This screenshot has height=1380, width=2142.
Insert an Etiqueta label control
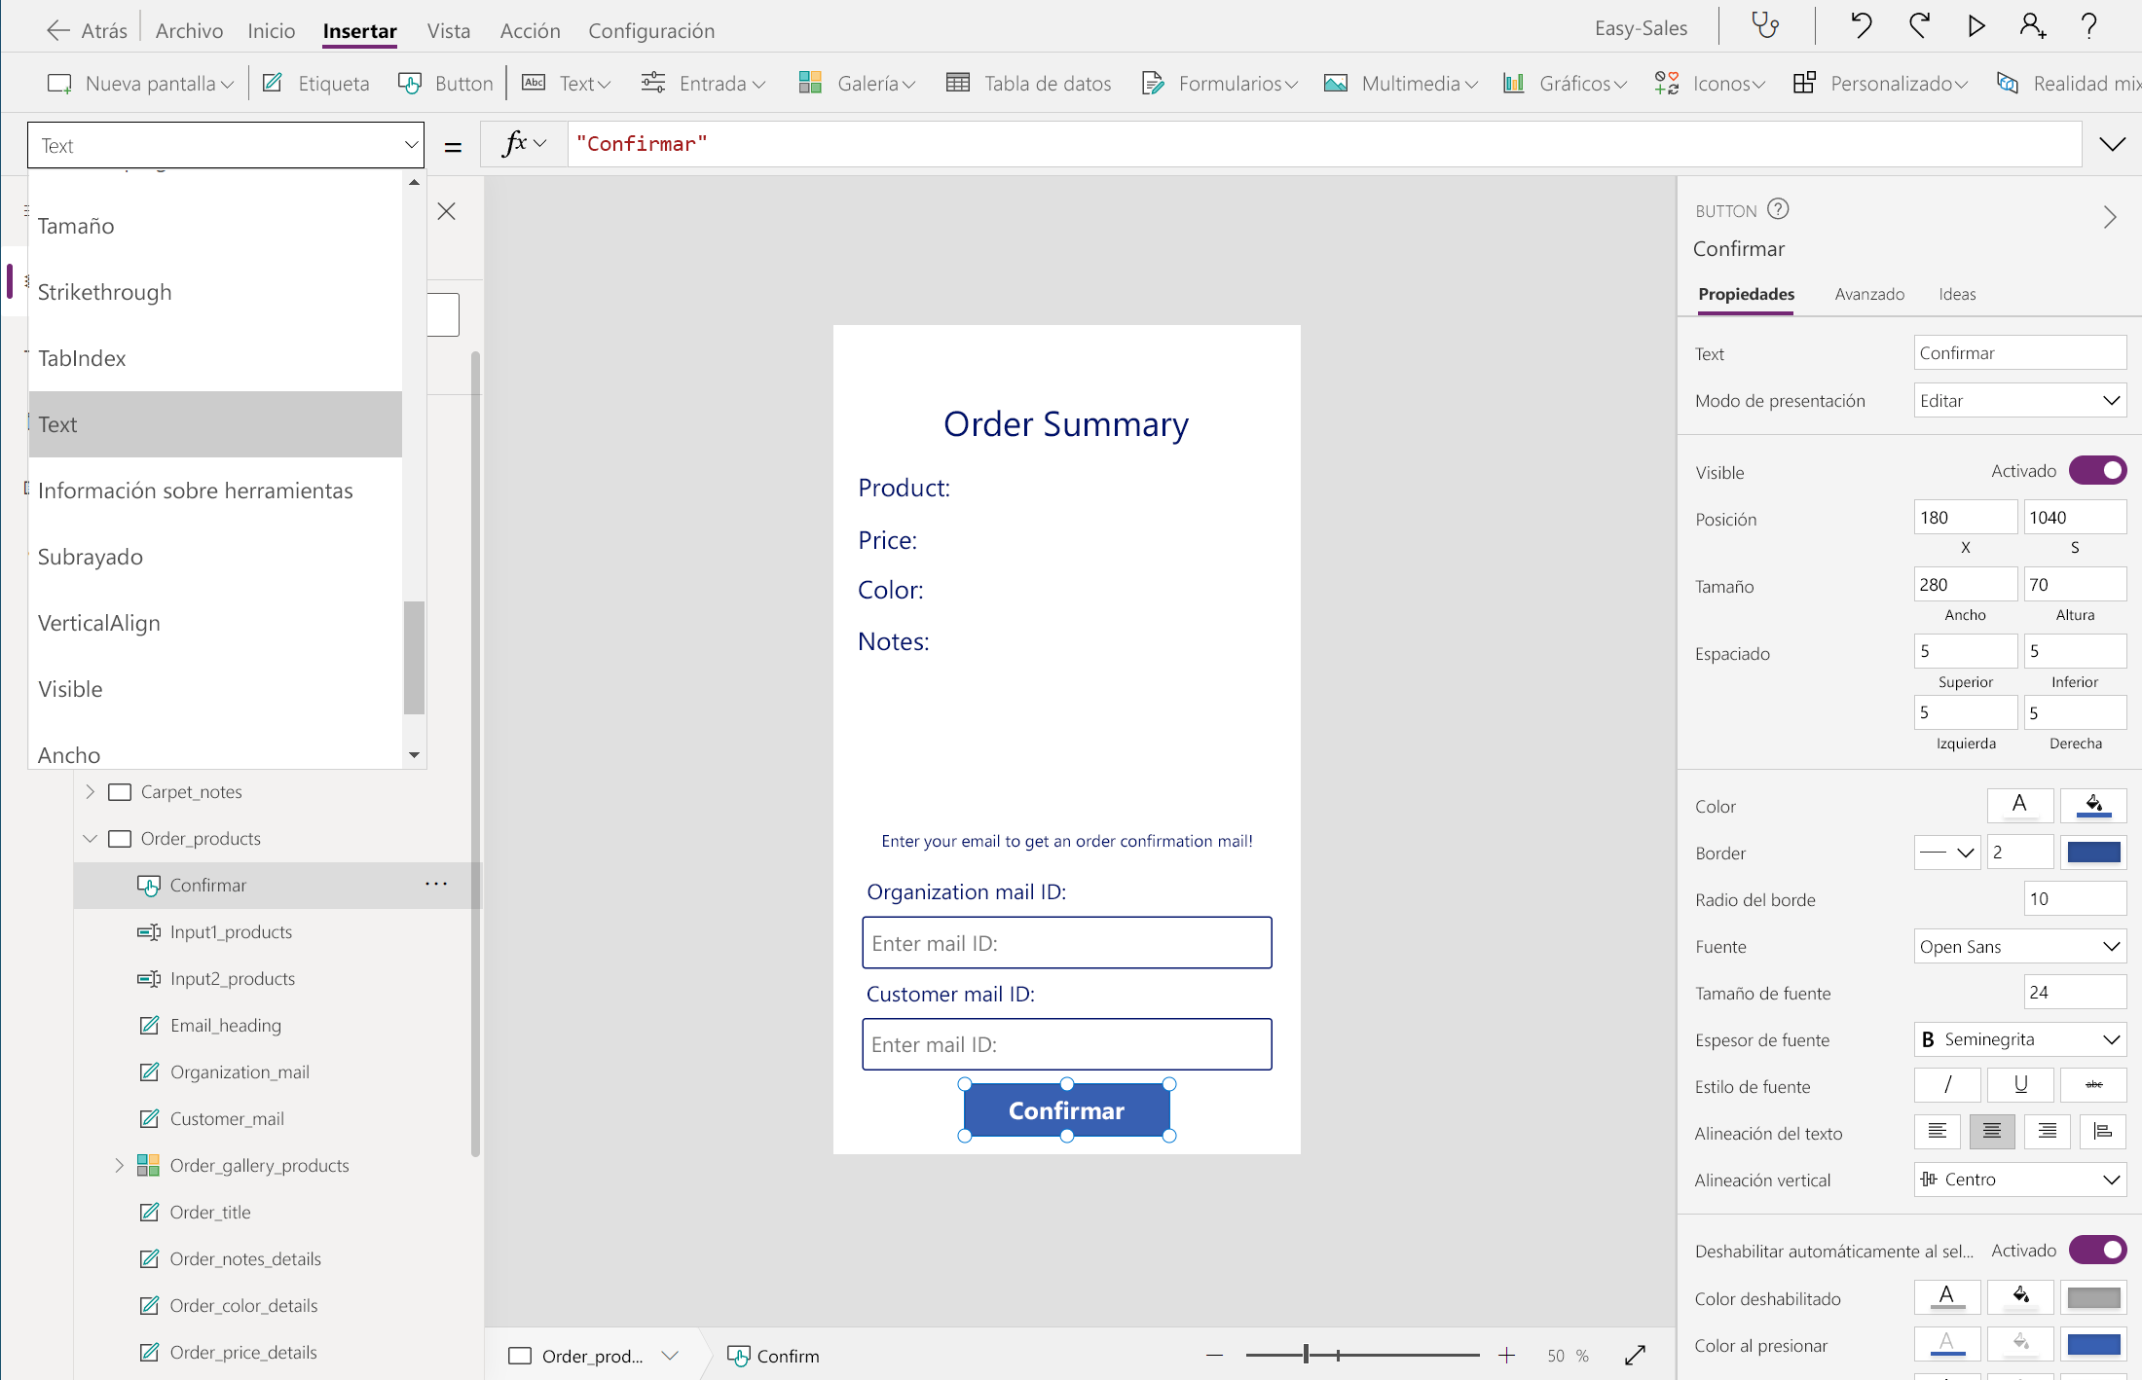316,84
